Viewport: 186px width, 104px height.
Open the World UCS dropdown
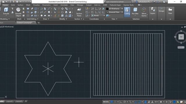98,16
